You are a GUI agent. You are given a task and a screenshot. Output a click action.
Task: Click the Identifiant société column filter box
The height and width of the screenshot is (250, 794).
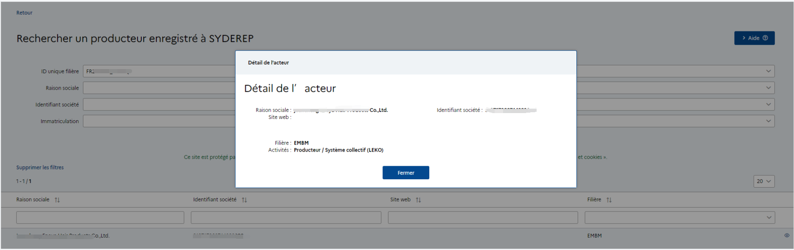pos(286,217)
